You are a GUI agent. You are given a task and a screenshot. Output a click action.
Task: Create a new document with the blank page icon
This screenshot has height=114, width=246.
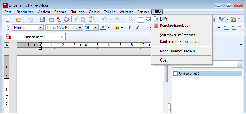pos(8,19)
